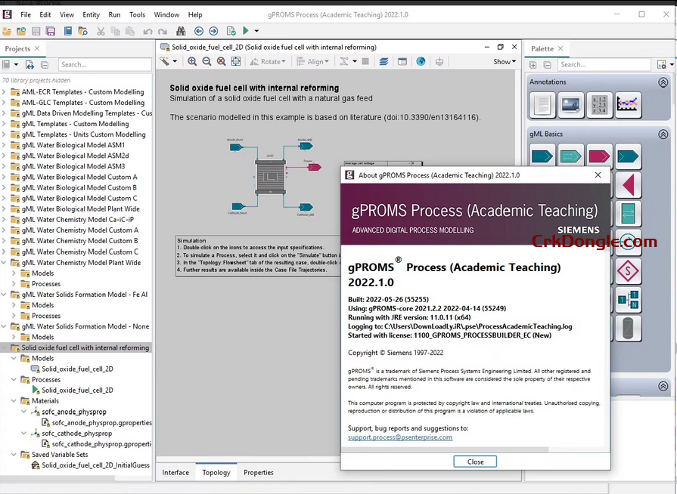This screenshot has width=677, height=494.
Task: Collapse the Annotations palette section
Action: (663, 82)
